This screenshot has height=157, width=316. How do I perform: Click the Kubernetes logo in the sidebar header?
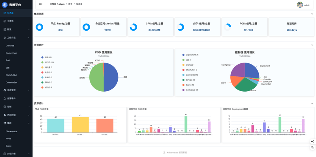(5, 5)
